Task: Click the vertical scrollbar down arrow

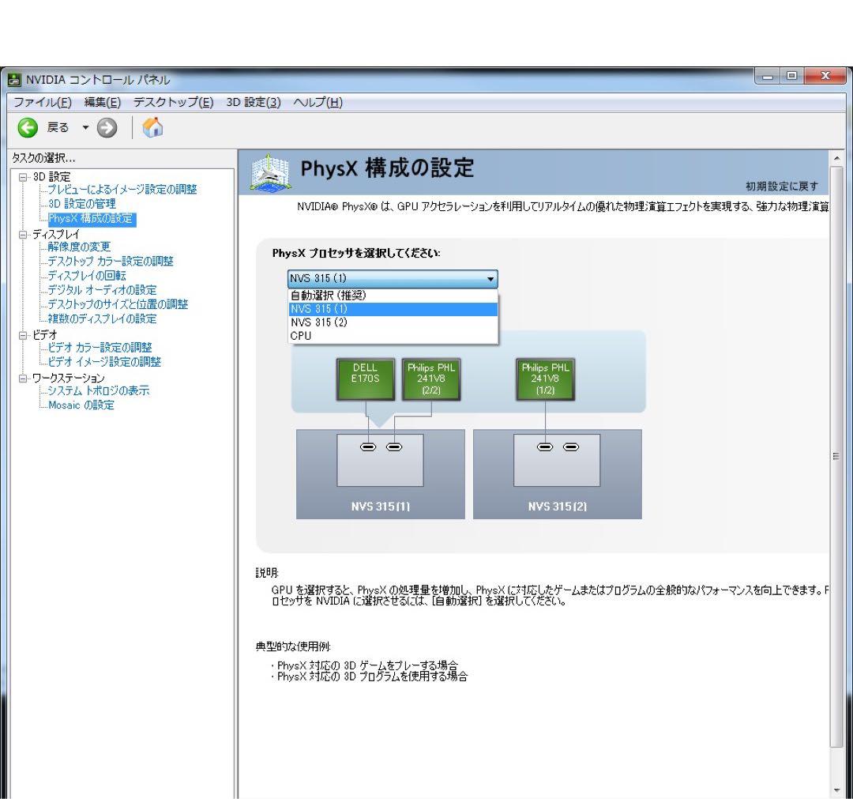Action: 836,791
